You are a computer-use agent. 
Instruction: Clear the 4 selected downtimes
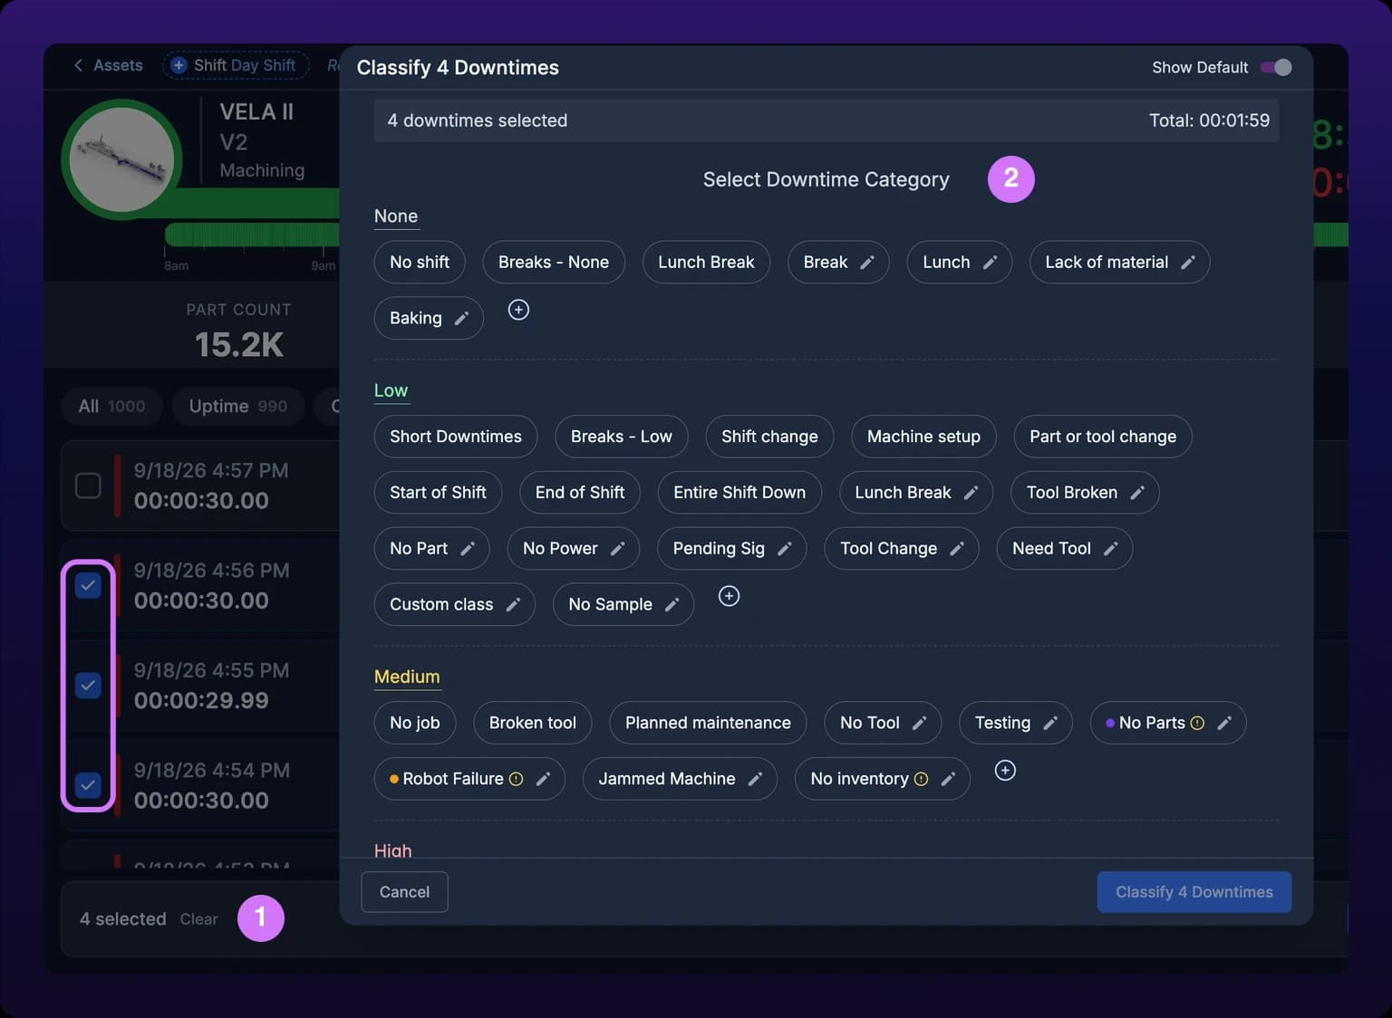[198, 919]
